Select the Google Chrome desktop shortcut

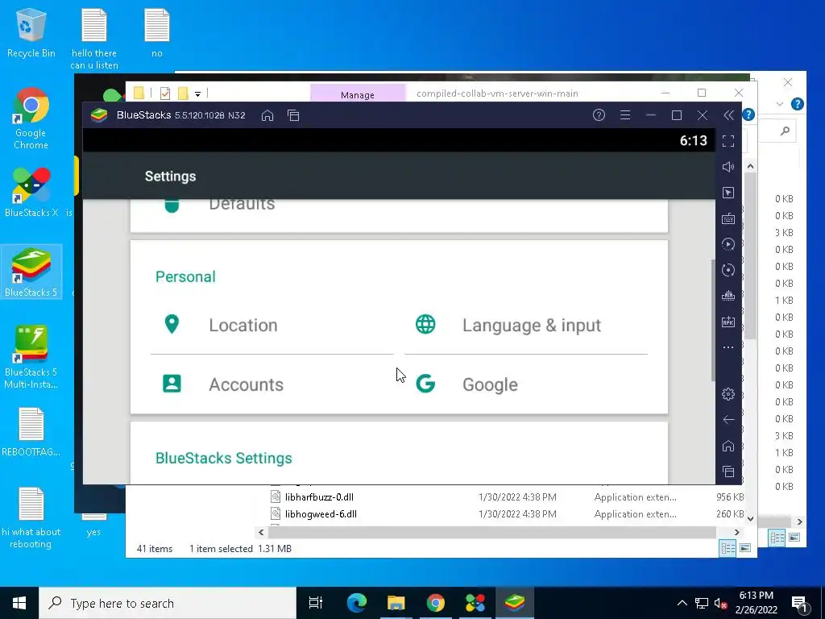31,119
